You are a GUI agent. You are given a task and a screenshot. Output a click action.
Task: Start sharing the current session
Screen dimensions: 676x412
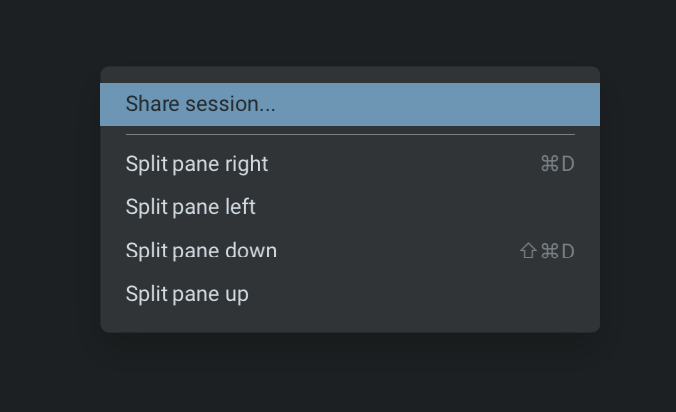click(x=200, y=104)
